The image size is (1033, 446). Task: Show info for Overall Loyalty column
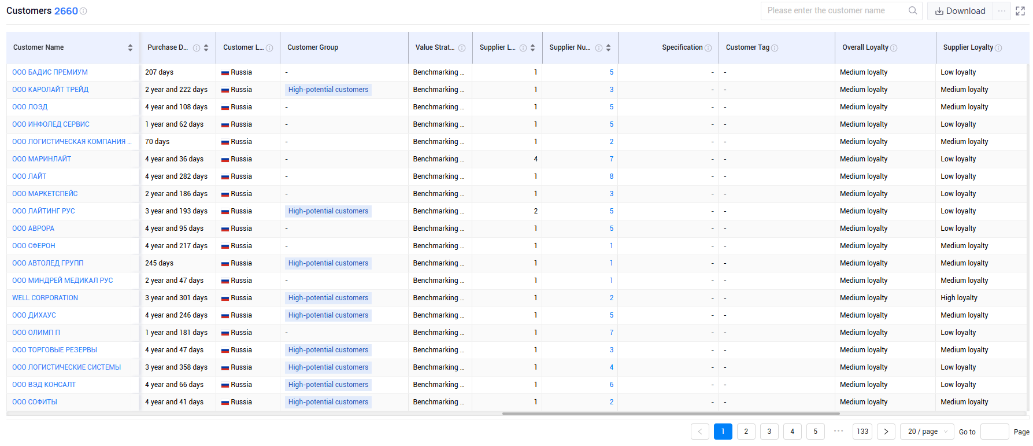tap(894, 48)
